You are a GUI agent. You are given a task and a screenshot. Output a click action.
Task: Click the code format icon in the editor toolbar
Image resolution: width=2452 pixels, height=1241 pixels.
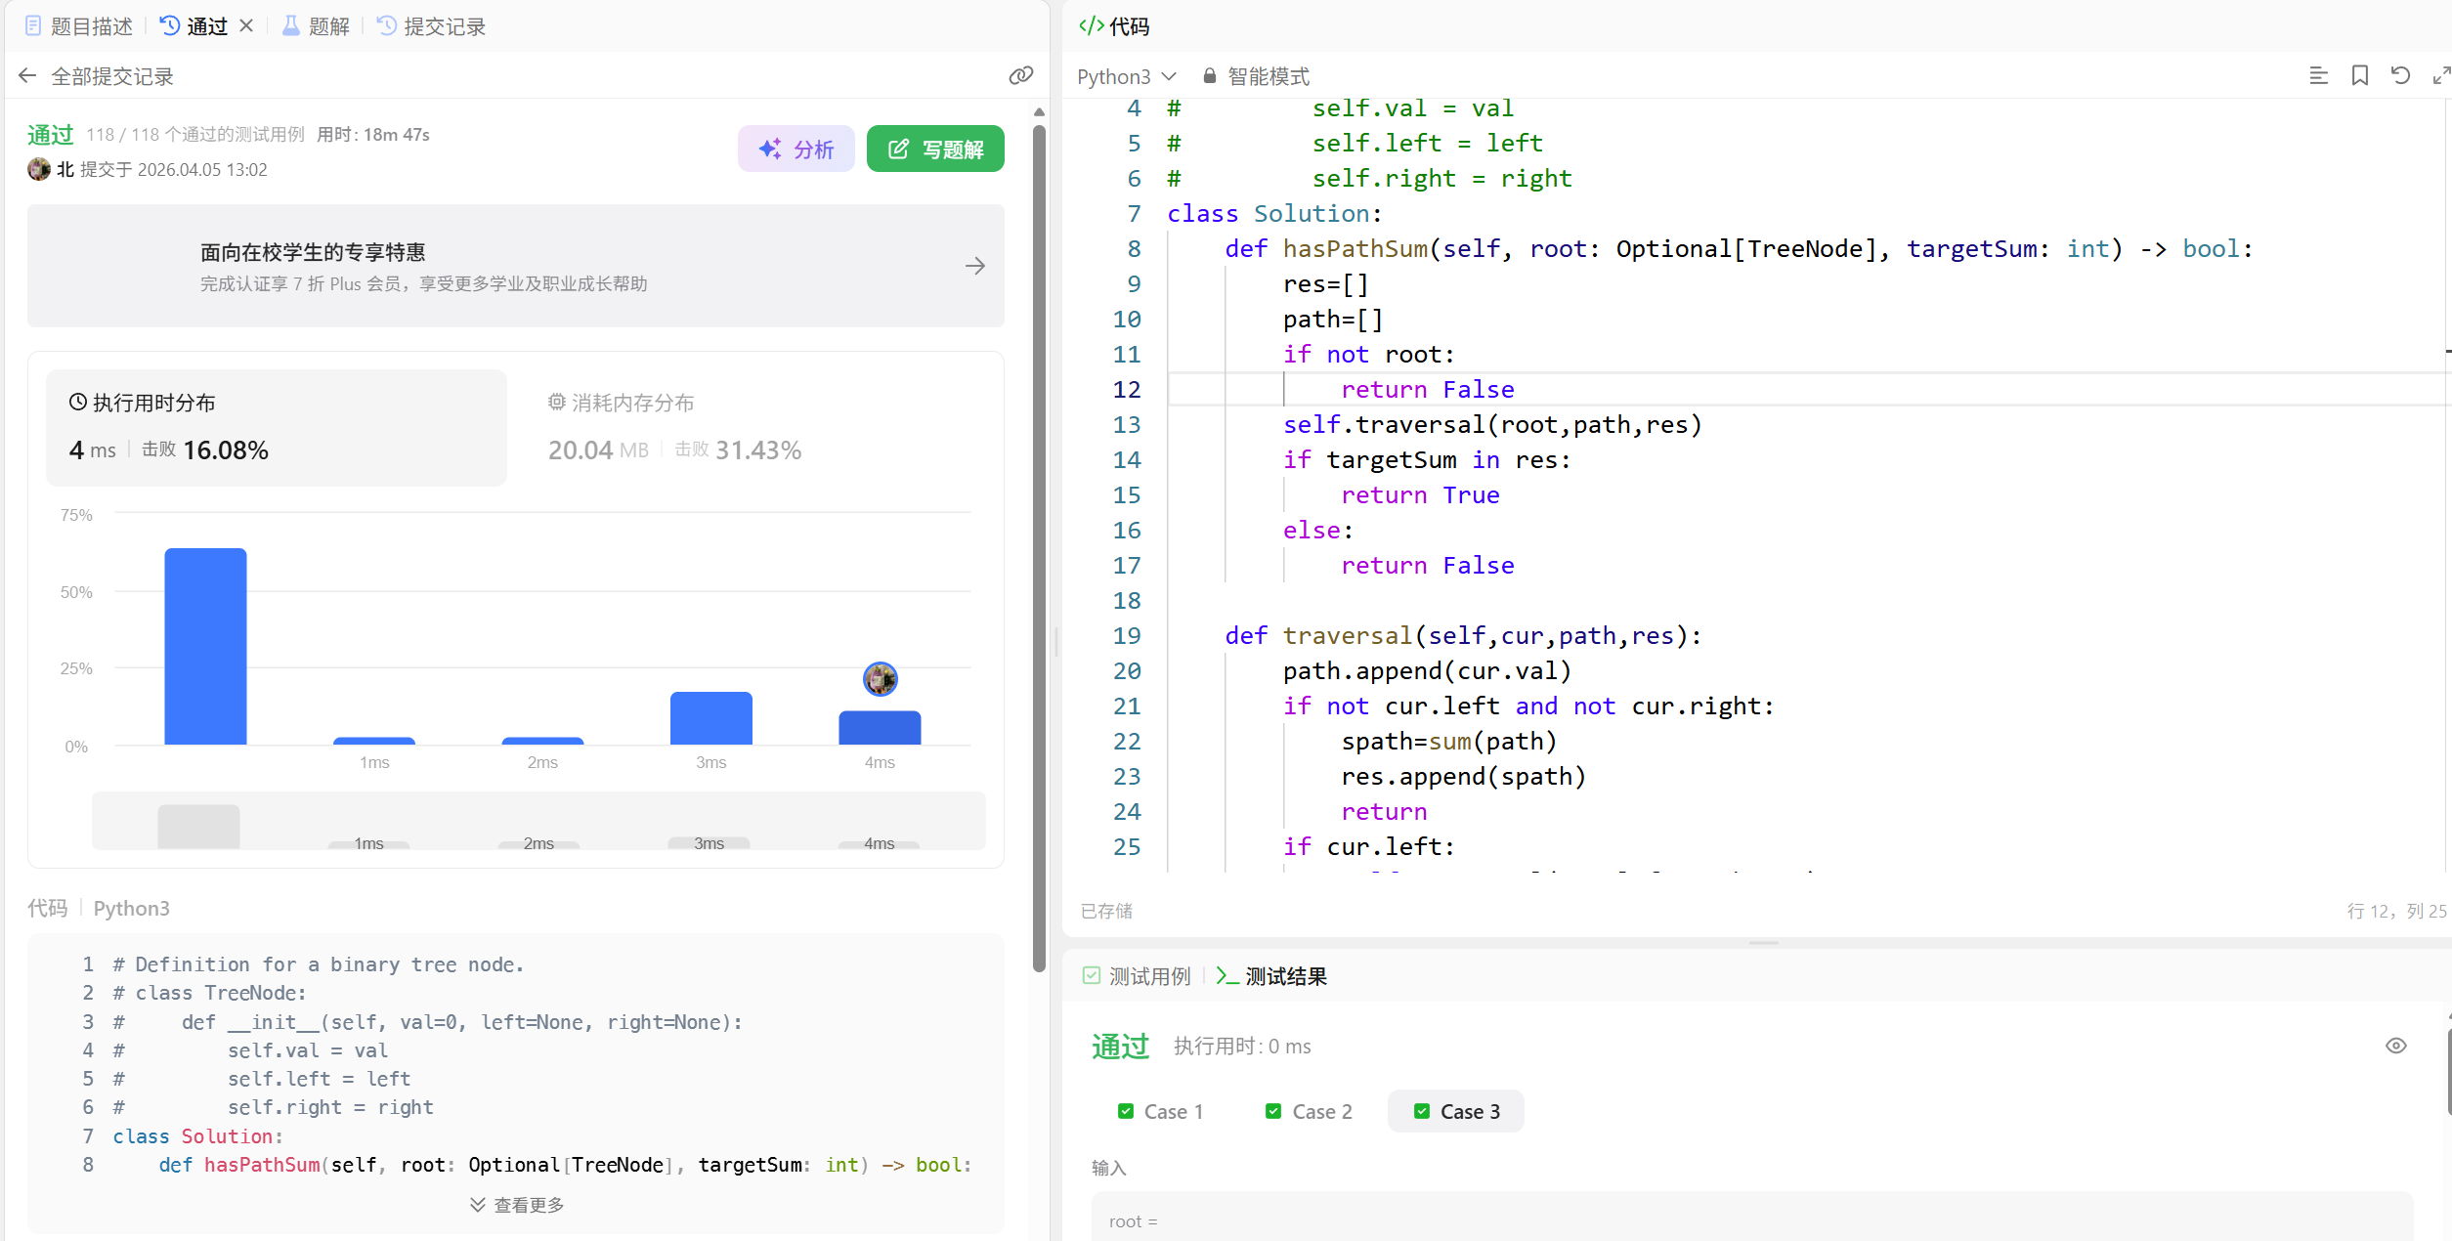(x=2318, y=76)
